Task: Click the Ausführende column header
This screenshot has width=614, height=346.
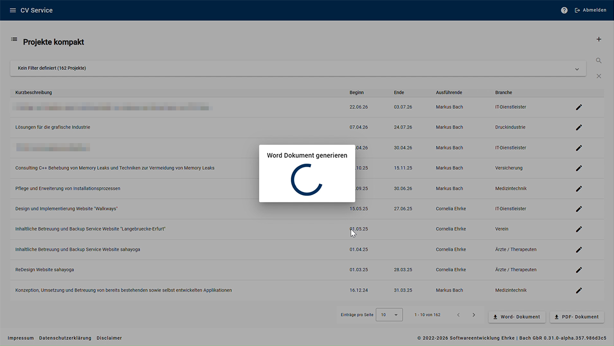Action: (x=449, y=93)
